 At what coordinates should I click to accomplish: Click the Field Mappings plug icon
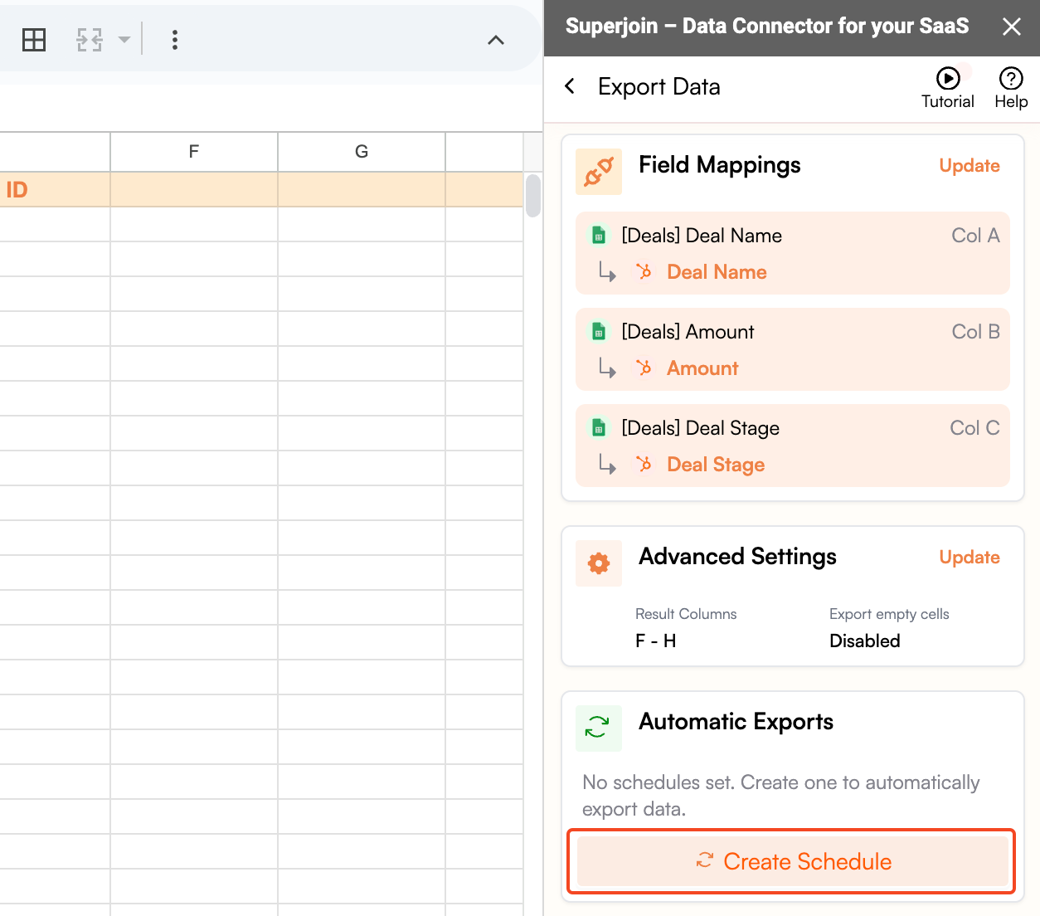pos(599,172)
